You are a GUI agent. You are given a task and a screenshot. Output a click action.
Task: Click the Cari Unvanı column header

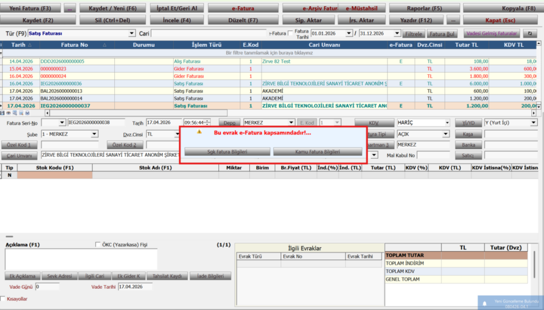(x=325, y=45)
